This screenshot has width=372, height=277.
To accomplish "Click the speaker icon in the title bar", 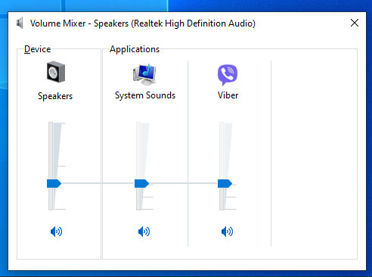I will tap(20, 23).
